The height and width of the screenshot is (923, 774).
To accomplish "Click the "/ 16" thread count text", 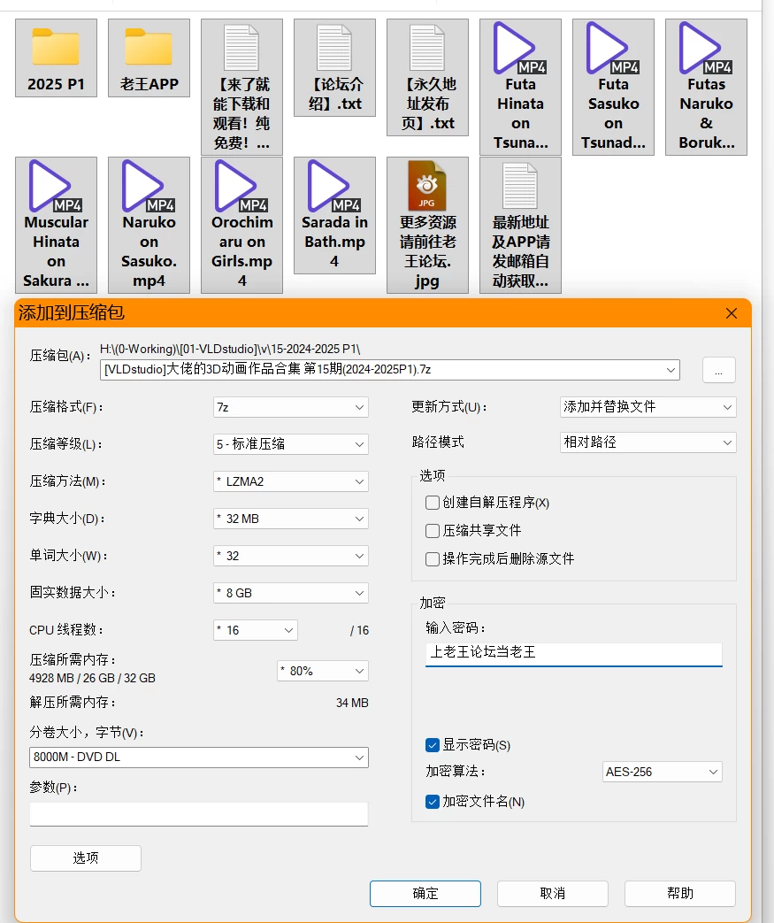I will (359, 630).
